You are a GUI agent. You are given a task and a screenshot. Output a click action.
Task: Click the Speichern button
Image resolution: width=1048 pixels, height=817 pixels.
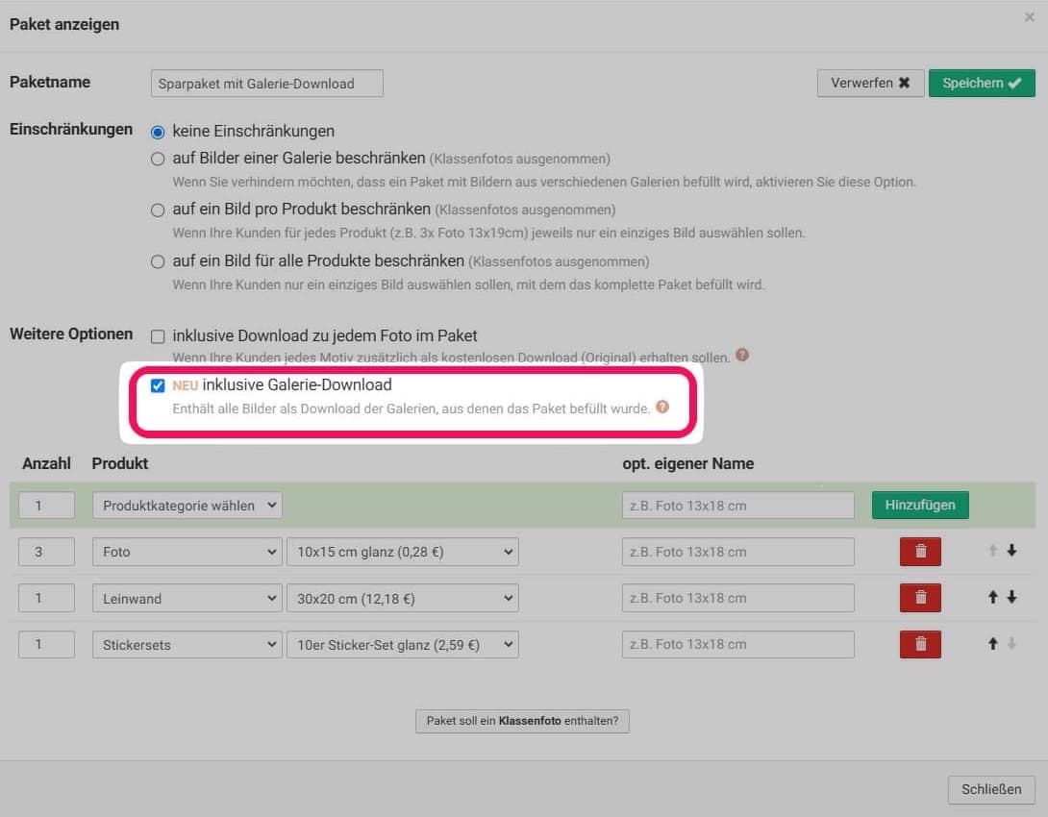[981, 84]
